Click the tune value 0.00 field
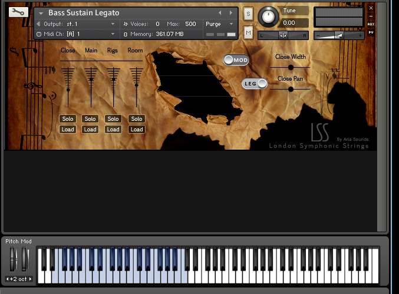This screenshot has height=294, width=399. coord(295,23)
